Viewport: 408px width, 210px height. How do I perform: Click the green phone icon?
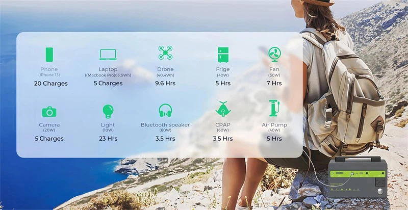[x=49, y=55]
